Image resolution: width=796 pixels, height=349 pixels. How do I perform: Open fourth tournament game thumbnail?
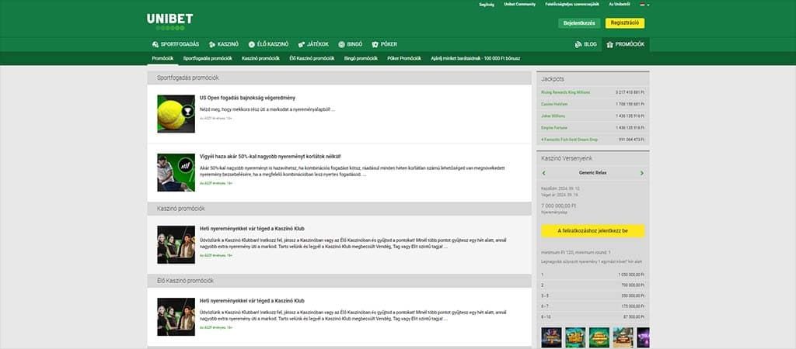623,337
